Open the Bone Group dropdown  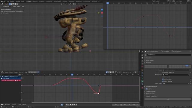click(x=175, y=75)
